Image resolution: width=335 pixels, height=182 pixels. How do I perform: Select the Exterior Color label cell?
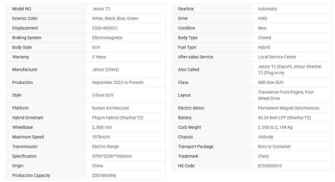pyautogui.click(x=46, y=18)
